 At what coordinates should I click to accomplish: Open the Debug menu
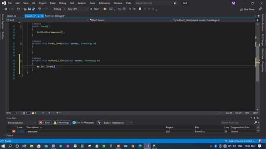(63, 3)
